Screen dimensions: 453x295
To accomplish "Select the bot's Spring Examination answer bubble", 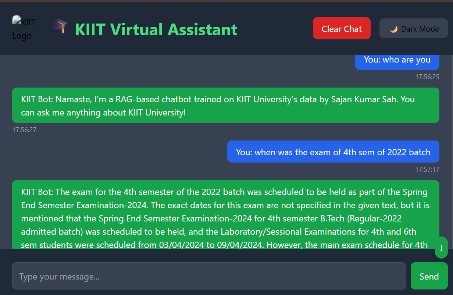I will coord(226,217).
